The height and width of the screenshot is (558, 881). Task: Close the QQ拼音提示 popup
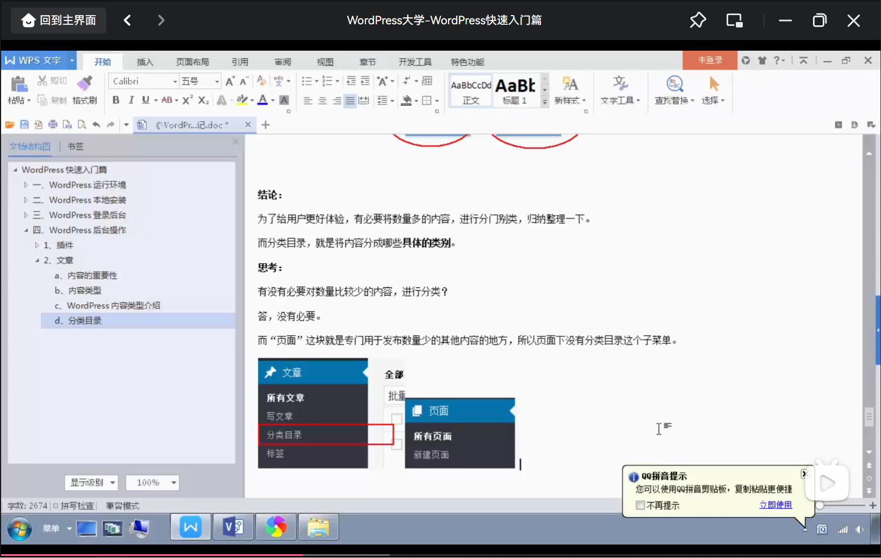coord(804,474)
